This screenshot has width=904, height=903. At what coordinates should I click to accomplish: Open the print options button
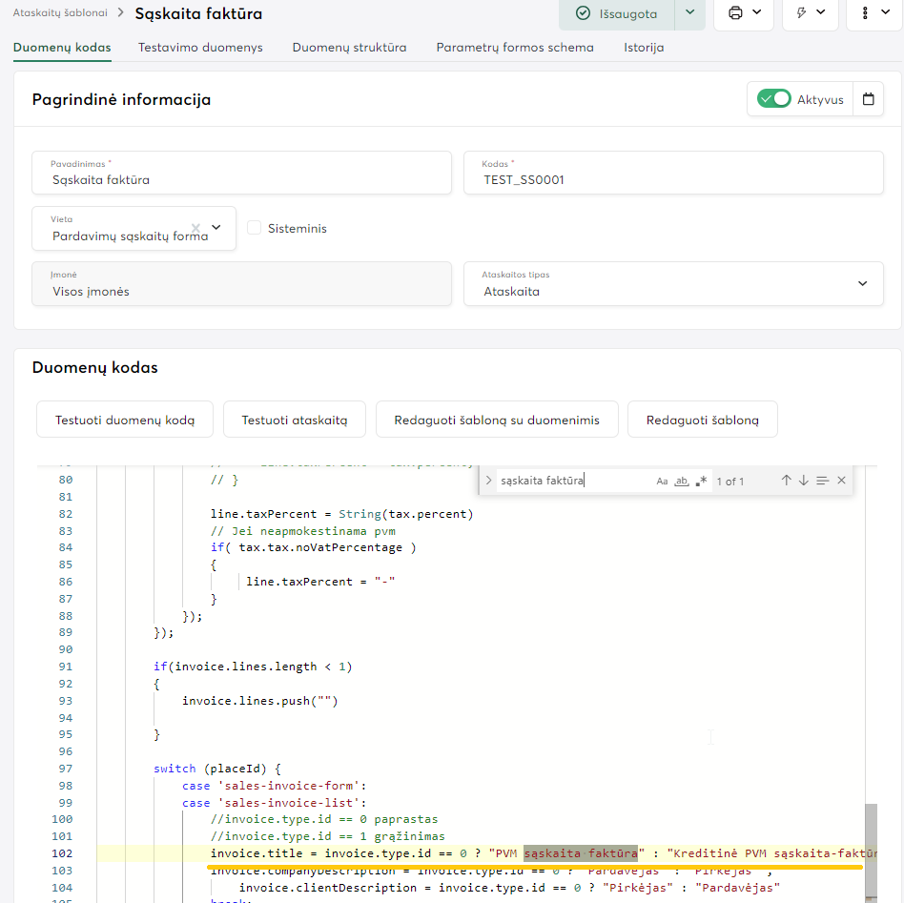744,13
